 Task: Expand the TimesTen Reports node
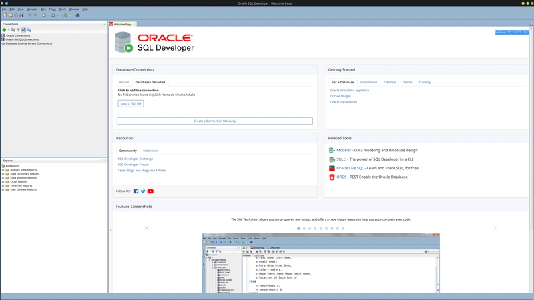3,186
